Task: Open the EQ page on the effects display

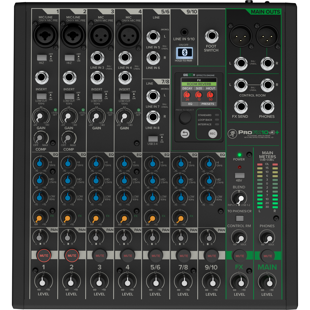Action: [x=190, y=104]
